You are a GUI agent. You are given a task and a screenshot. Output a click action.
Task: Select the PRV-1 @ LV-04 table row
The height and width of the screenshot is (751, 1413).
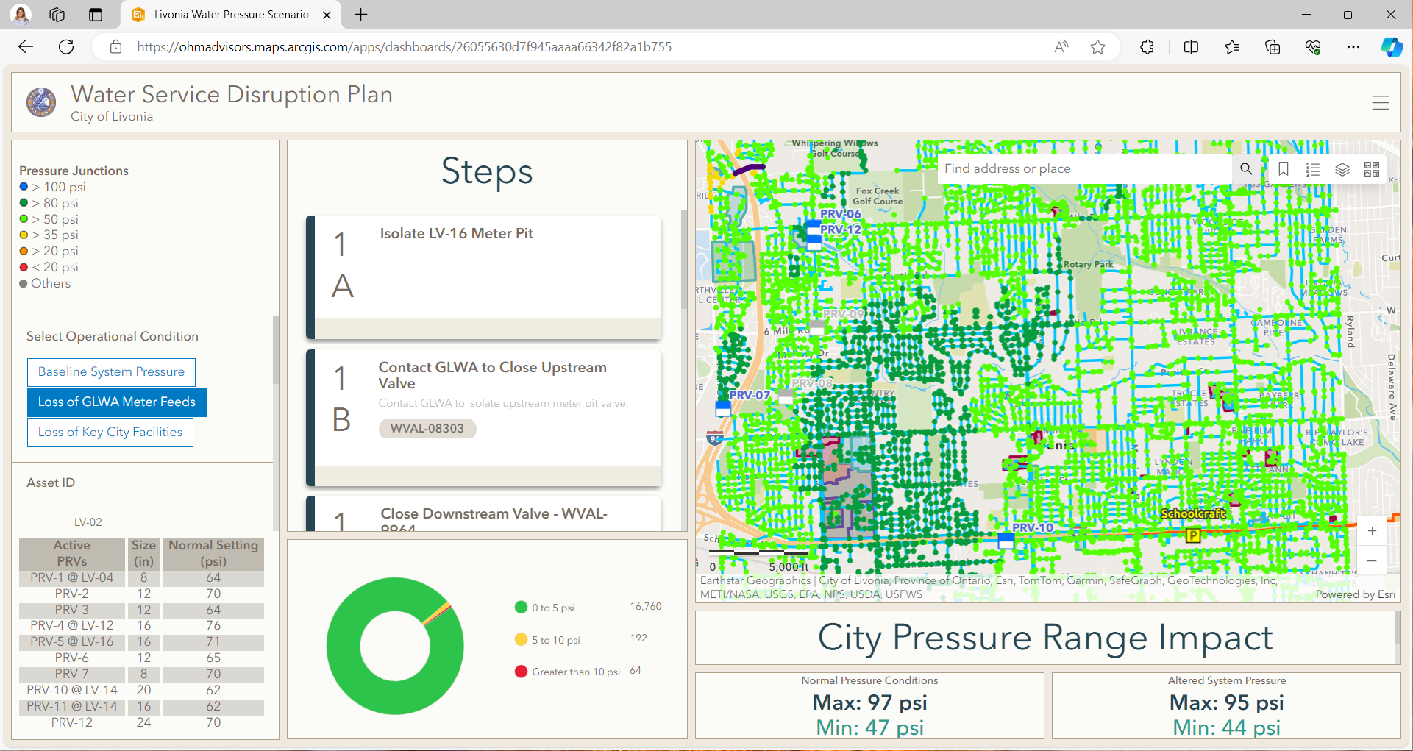(141, 578)
